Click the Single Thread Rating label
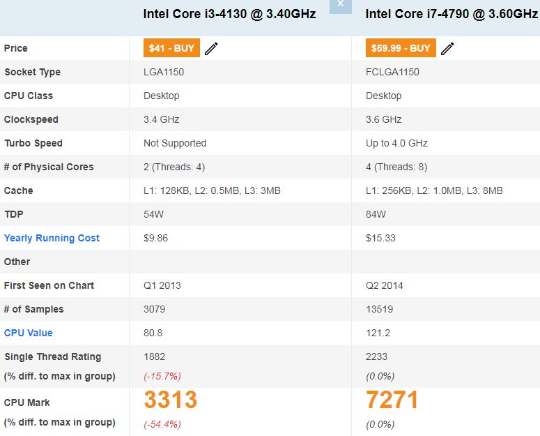 pos(53,356)
